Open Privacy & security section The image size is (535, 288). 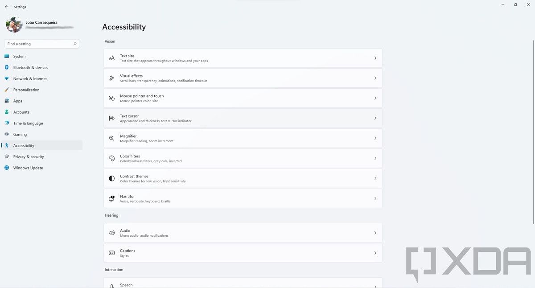click(29, 157)
